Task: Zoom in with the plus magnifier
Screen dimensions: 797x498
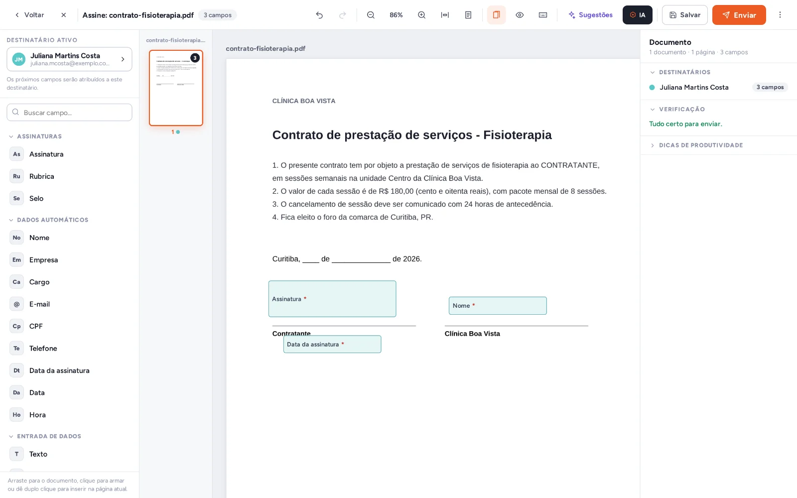Action: coord(421,15)
